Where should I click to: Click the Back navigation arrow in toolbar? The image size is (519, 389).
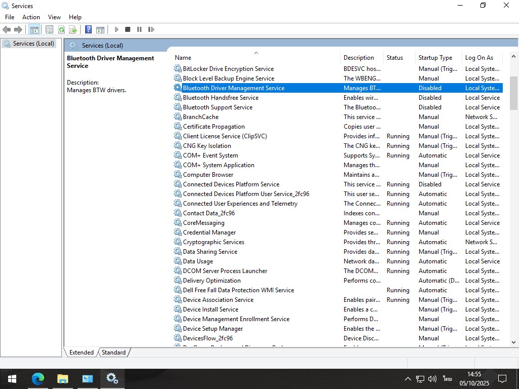(7, 29)
